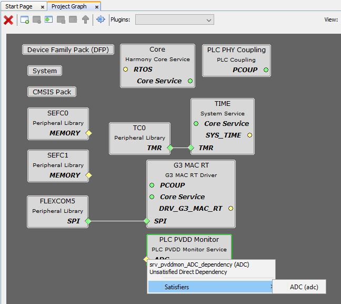Click the yellow RTOS dependency circle on Core
This screenshot has height=304, width=341.
[125, 69]
